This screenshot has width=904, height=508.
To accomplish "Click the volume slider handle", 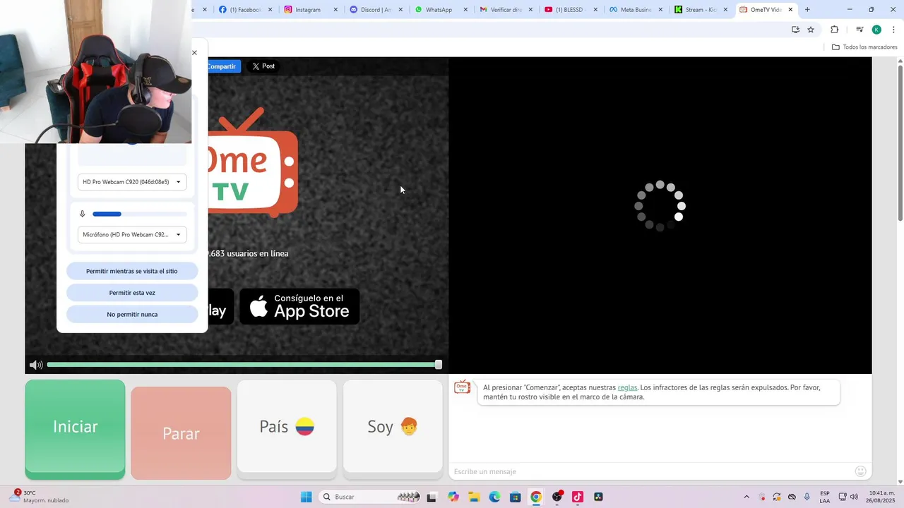I will [439, 365].
